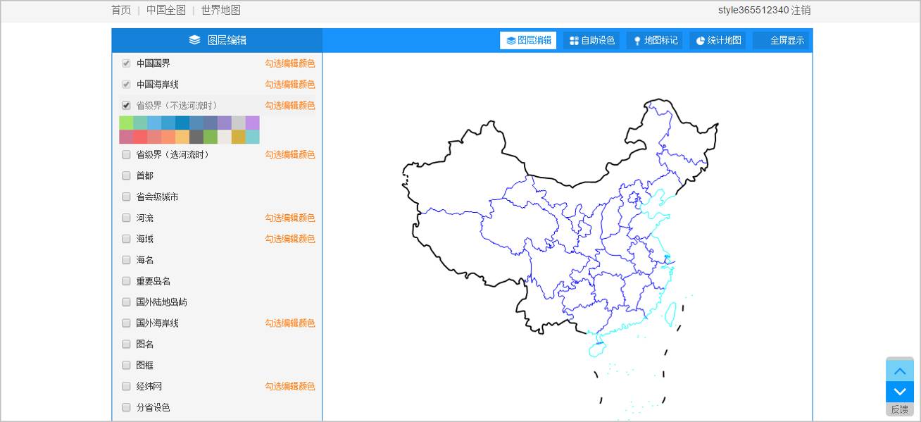The width and height of the screenshot is (921, 422).
Task: Enable the 国外海岸线 checkbox
Action: coord(126,323)
